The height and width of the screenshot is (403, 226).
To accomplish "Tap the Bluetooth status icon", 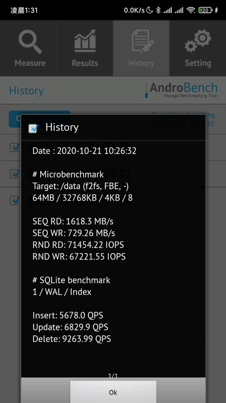I will pos(158,10).
